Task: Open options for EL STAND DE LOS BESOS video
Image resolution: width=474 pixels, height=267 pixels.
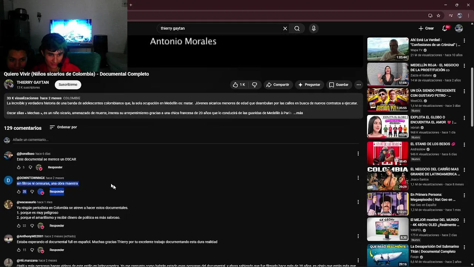Action: tap(464, 145)
